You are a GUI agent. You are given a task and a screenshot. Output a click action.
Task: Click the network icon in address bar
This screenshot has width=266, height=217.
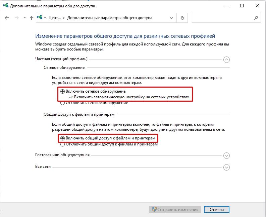40,17
